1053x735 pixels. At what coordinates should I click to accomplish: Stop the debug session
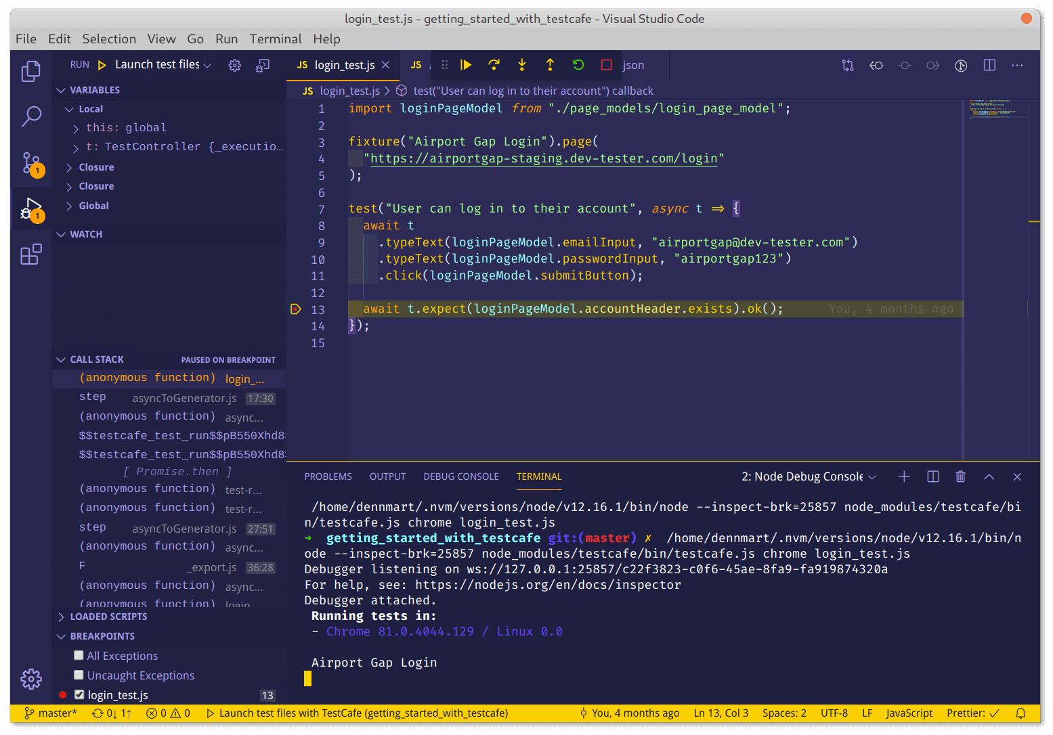[x=606, y=65]
